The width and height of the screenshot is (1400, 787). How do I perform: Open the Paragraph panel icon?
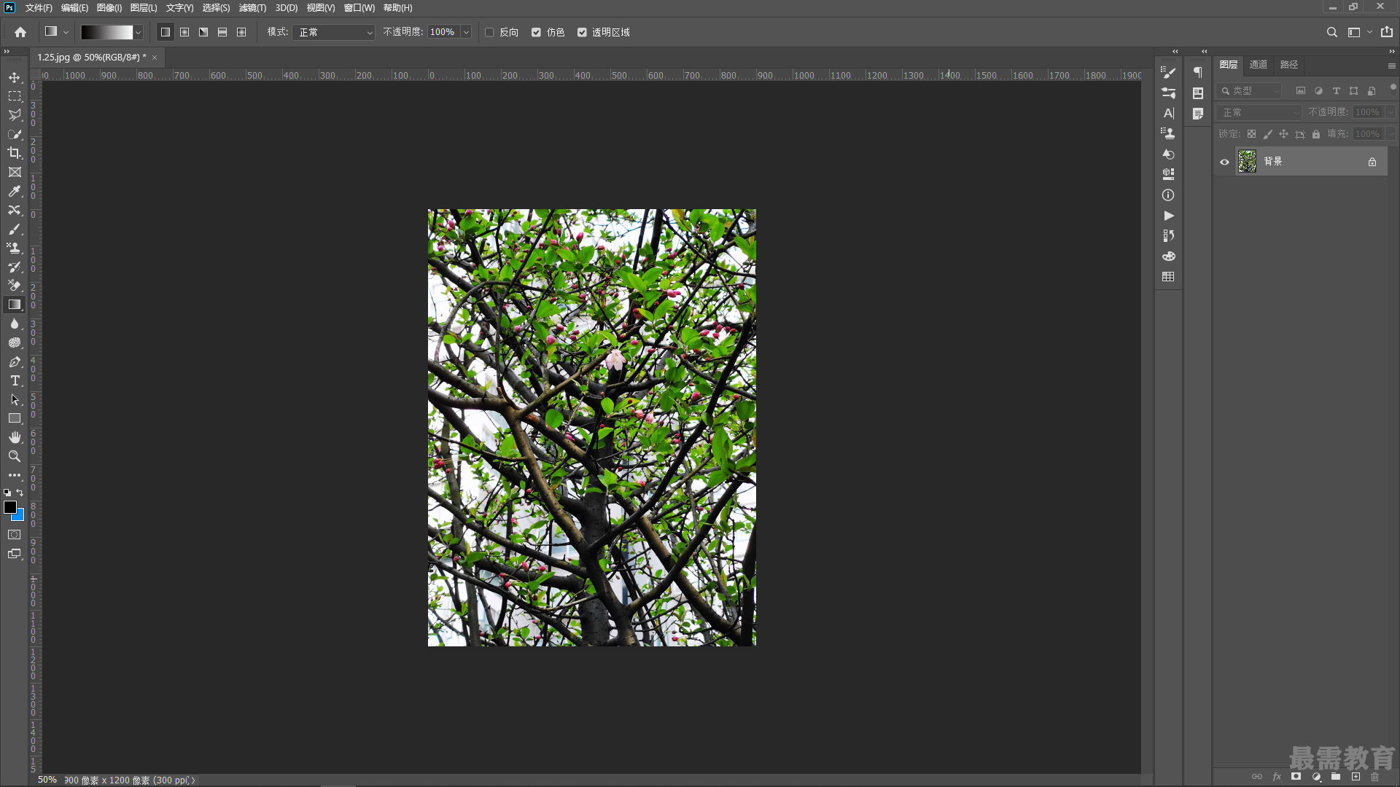pyautogui.click(x=1197, y=72)
